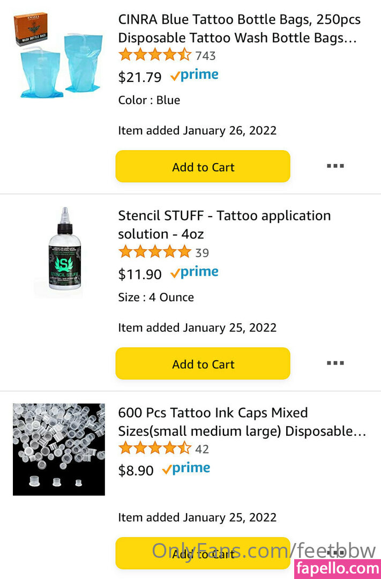Image resolution: width=381 pixels, height=579 pixels.
Task: View the 39 reviews for Stencil STUFF
Action: coord(202,253)
